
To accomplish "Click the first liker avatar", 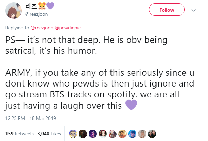I will click(72, 134).
